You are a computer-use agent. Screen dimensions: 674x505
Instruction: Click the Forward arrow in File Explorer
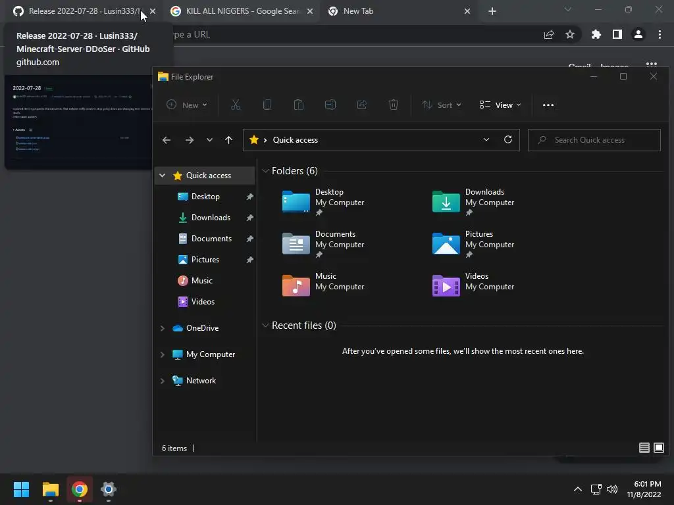[189, 140]
